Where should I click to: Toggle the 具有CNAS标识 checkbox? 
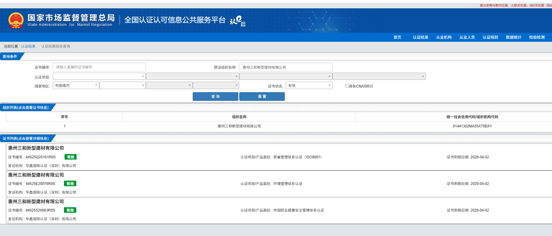click(x=347, y=86)
